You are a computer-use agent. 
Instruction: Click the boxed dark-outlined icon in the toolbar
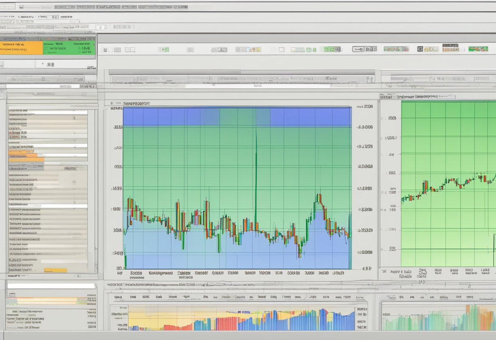pyautogui.click(x=358, y=49)
